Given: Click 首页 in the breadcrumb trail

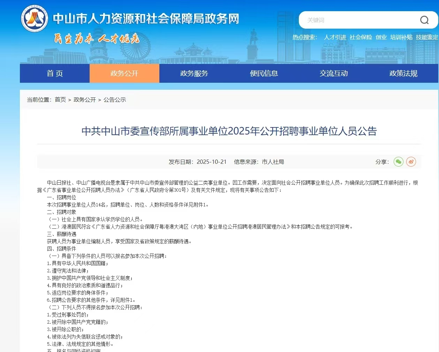Looking at the screenshot, I should 60,100.
